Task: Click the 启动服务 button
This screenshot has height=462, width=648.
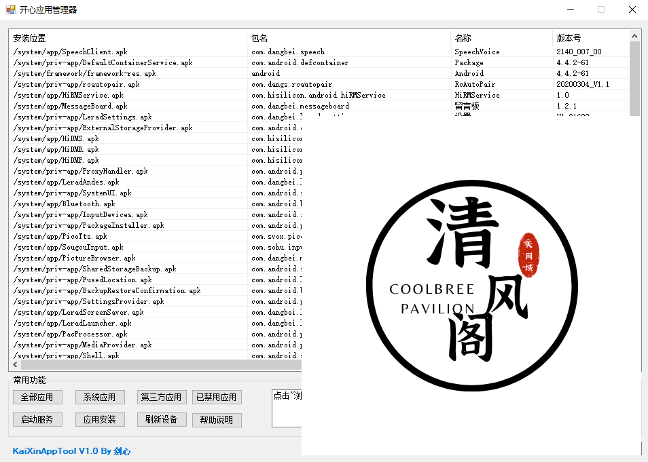Action: tap(37, 420)
